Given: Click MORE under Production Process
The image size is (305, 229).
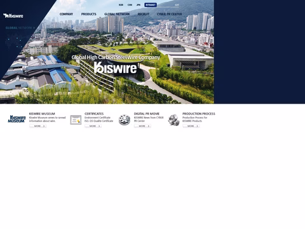Looking at the screenshot, I should [191, 126].
